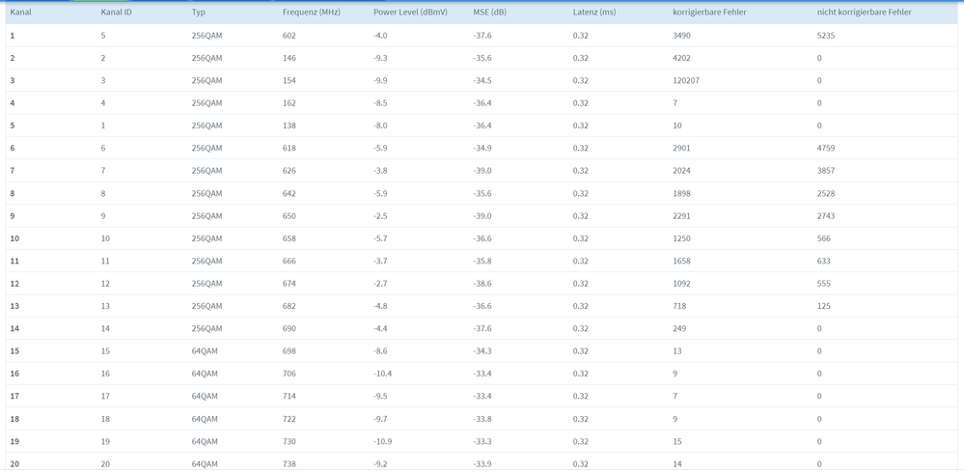
Task: Click the Power Level (dBmV) header
Action: [410, 13]
